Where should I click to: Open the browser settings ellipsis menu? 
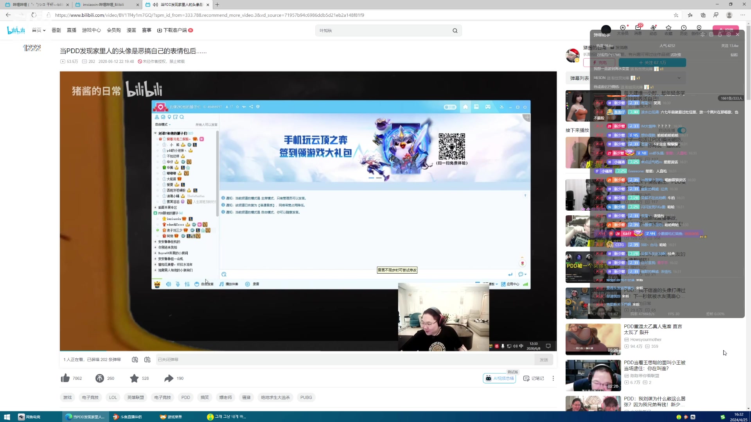pos(742,15)
